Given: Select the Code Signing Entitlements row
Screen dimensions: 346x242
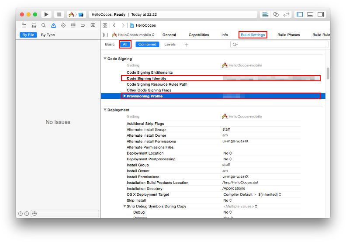Looking at the screenshot, I should (213, 73).
